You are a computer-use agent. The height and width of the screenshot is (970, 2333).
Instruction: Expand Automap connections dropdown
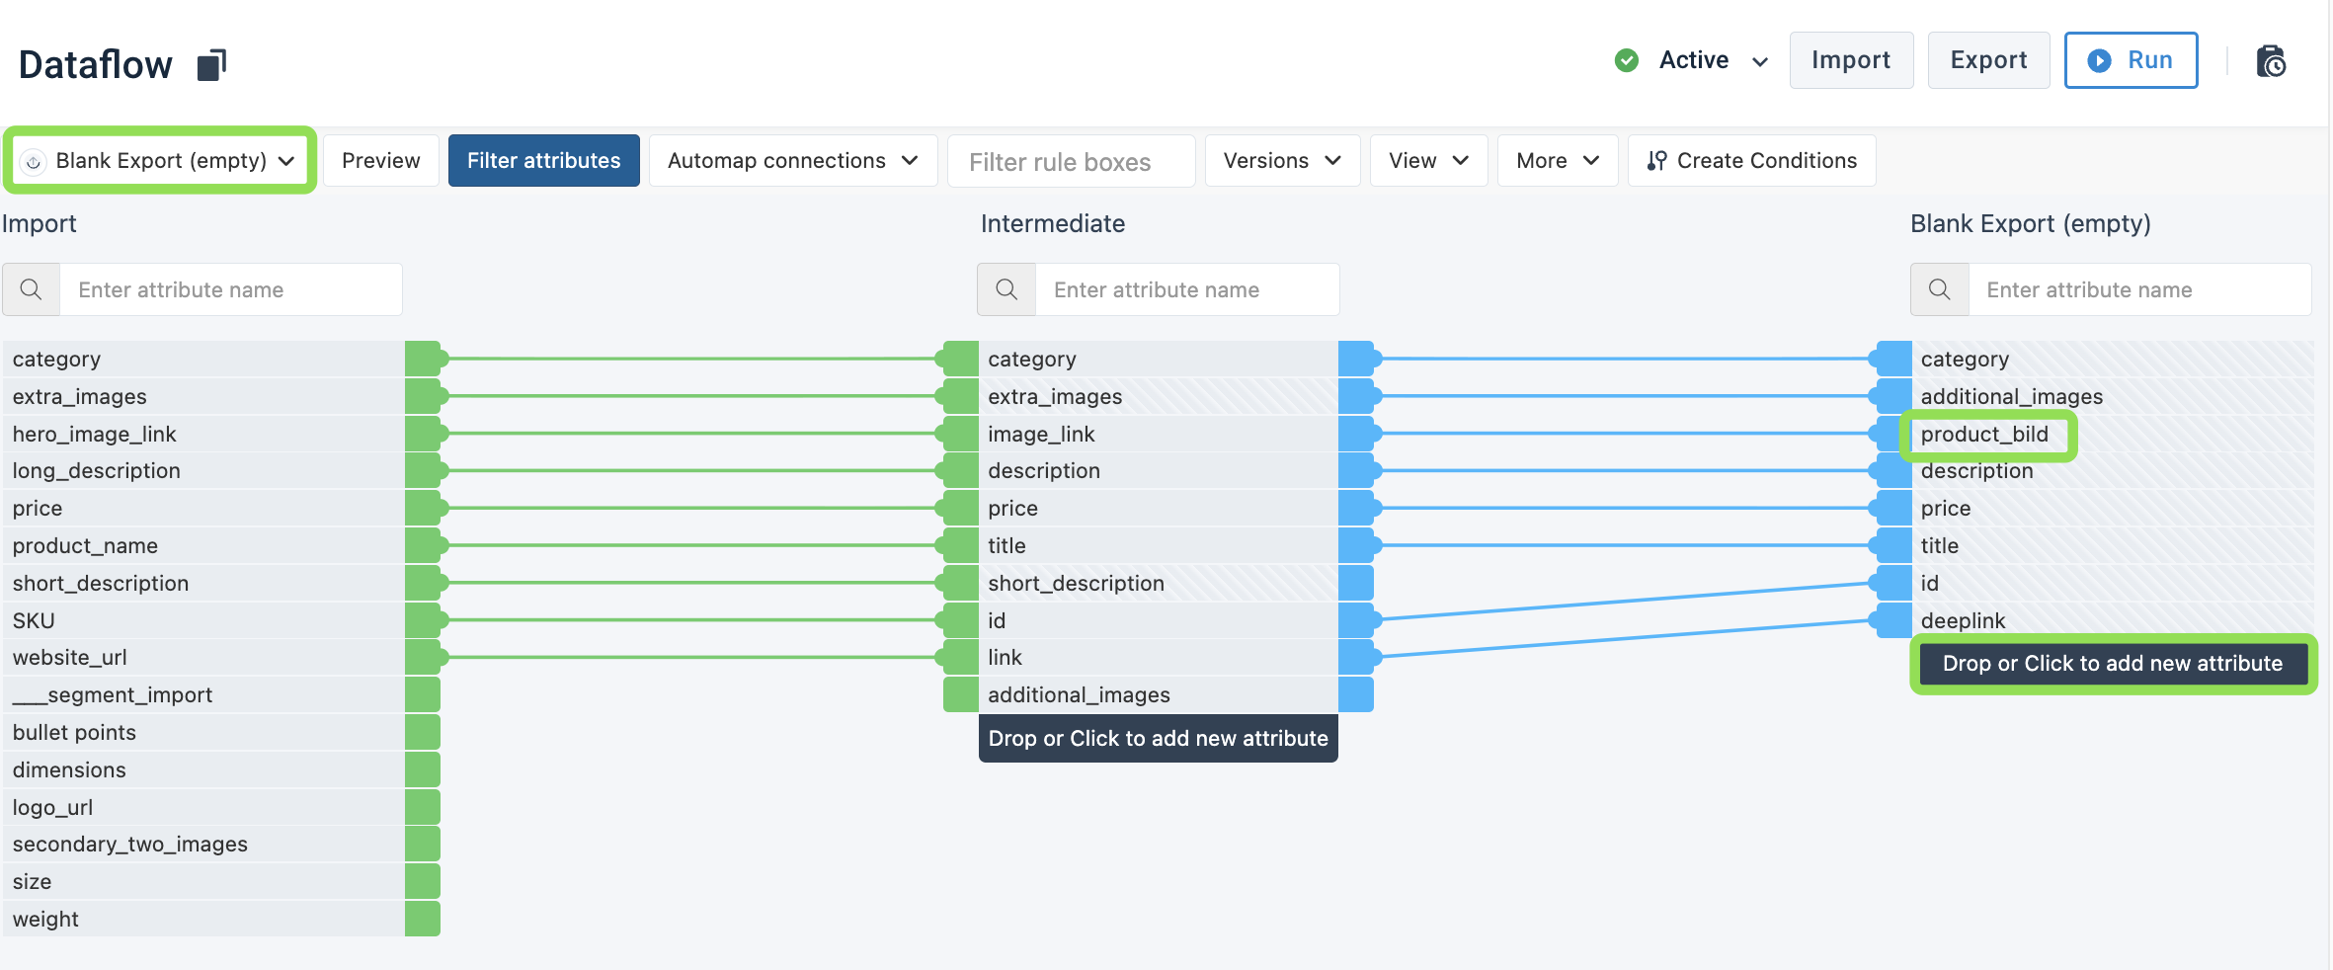(x=793, y=160)
